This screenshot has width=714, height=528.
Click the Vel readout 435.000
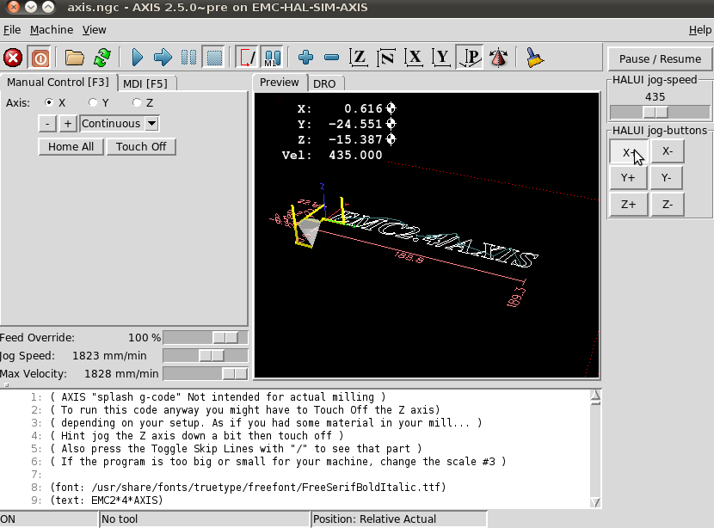click(355, 155)
